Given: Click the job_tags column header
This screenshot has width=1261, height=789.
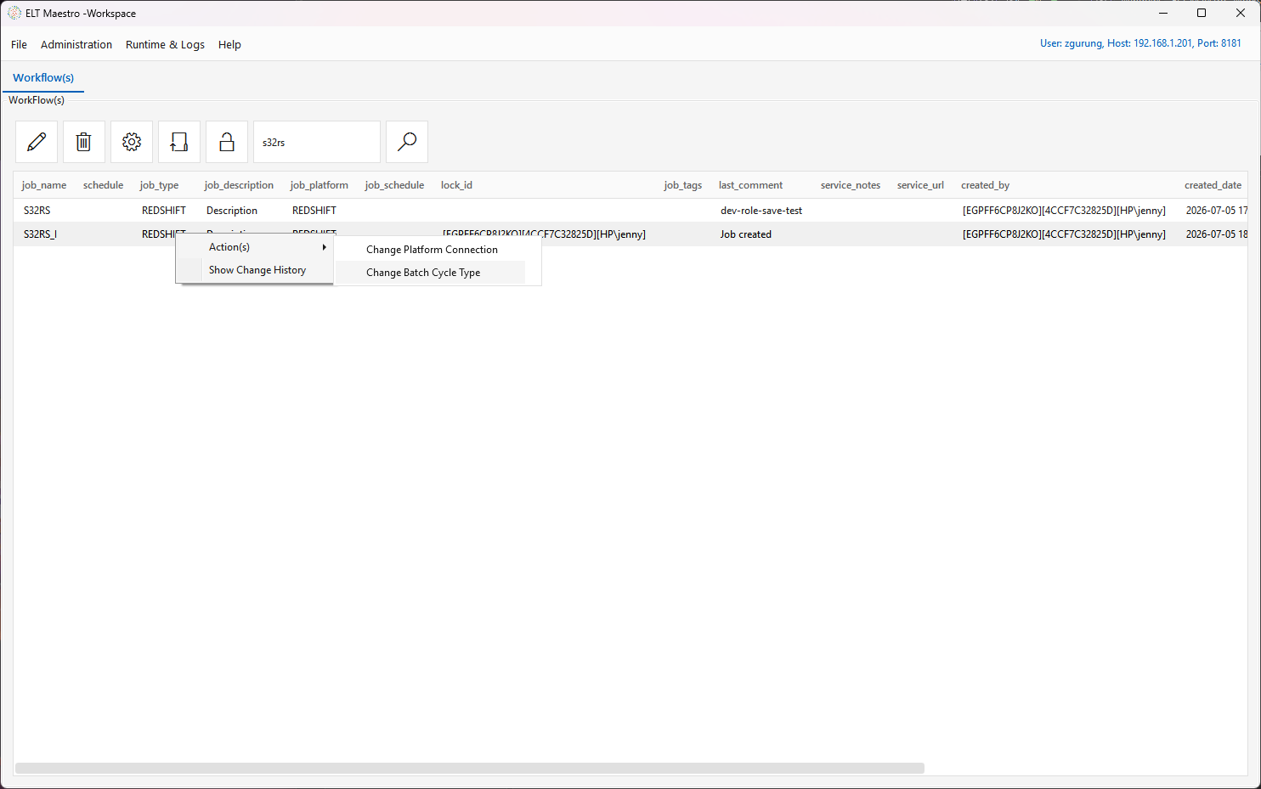Looking at the screenshot, I should (x=683, y=185).
